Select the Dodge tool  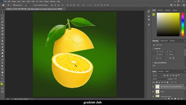[x=2, y=56]
